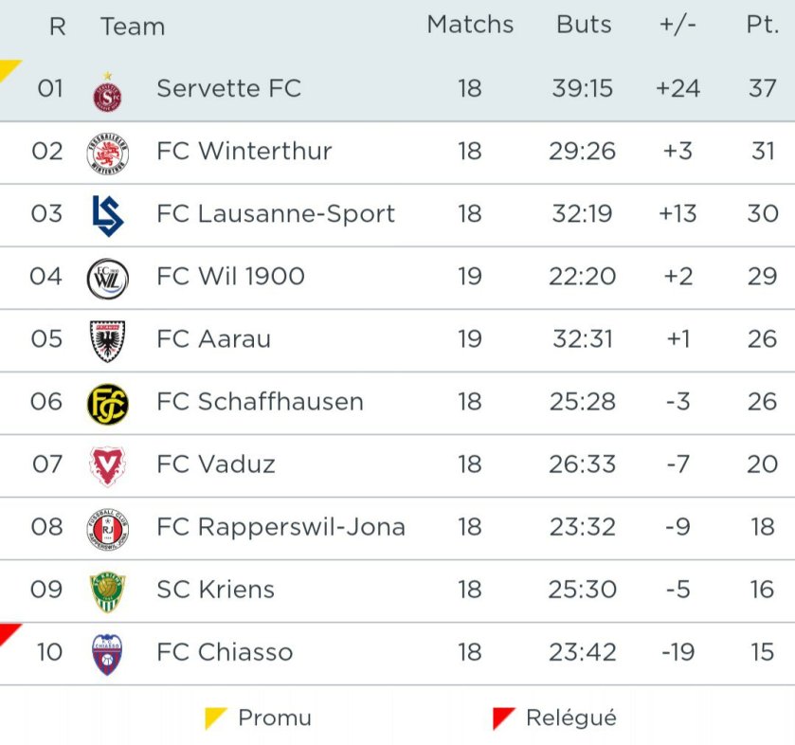Image resolution: width=795 pixels, height=745 pixels.
Task: Click the Team column header
Action: coord(133,27)
